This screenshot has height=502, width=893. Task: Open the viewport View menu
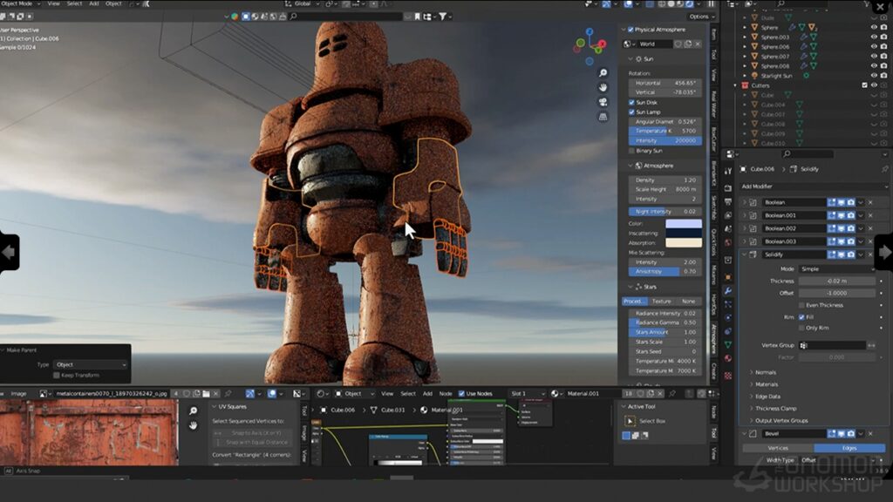[53, 3]
